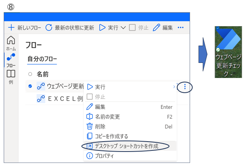Image resolution: width=249 pixels, height=167 pixels.
Task: Open the ホーム sidebar icon
Action: [11, 40]
